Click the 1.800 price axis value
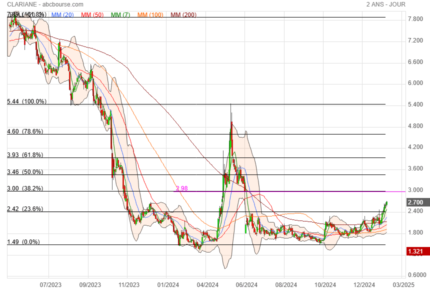Screen dimensions: 430x290 (415, 232)
